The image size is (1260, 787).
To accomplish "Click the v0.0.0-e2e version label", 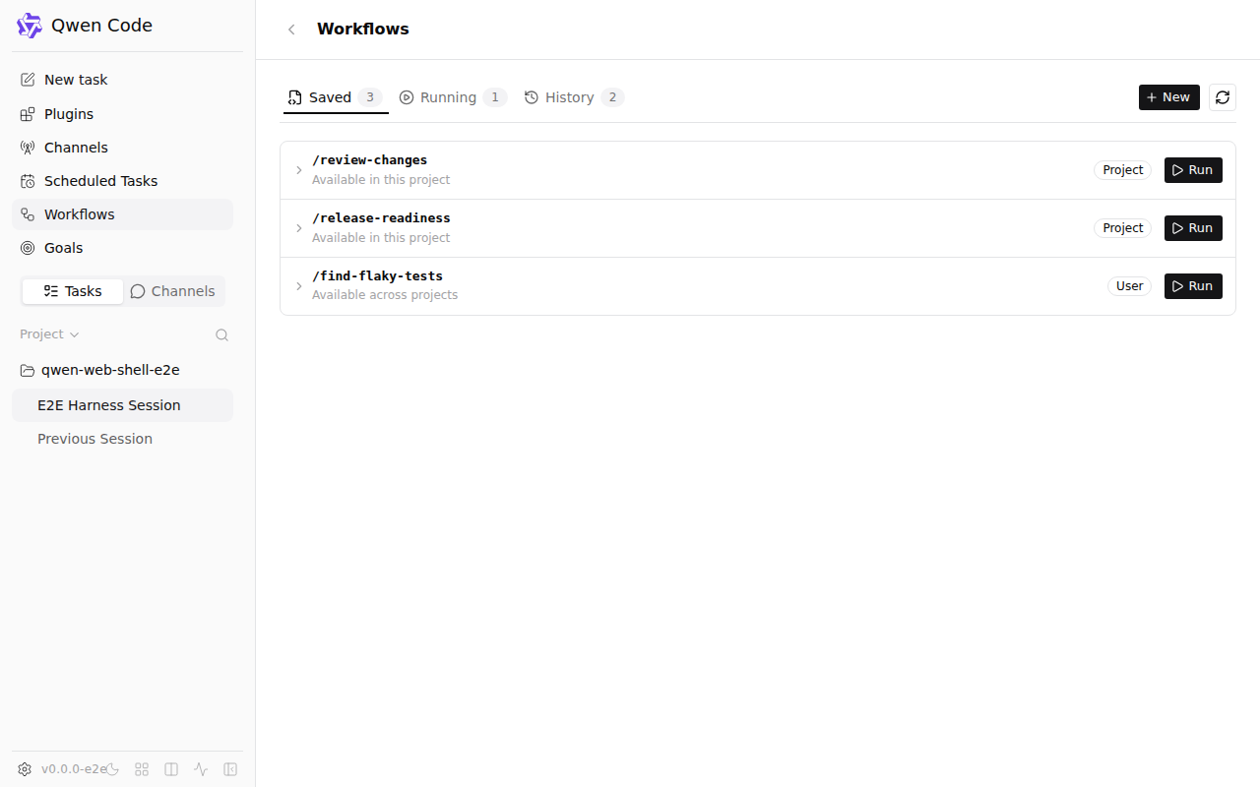I will click(x=73, y=769).
